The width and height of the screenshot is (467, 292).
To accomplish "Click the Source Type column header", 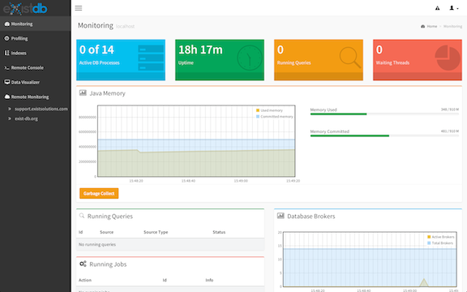I will tap(156, 232).
